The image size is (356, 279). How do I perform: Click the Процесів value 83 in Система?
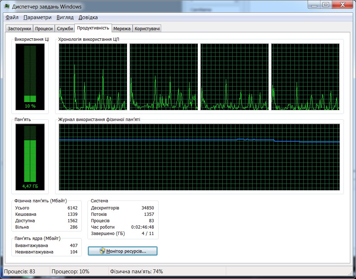tap(152, 220)
